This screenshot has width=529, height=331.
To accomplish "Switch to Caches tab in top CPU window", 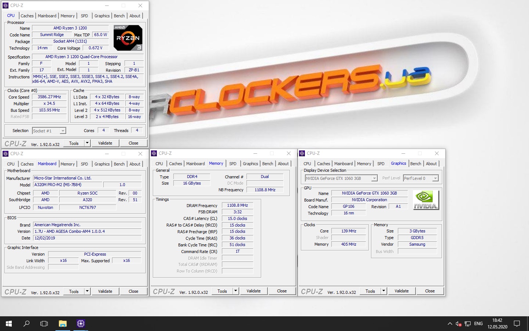I will tap(27, 16).
